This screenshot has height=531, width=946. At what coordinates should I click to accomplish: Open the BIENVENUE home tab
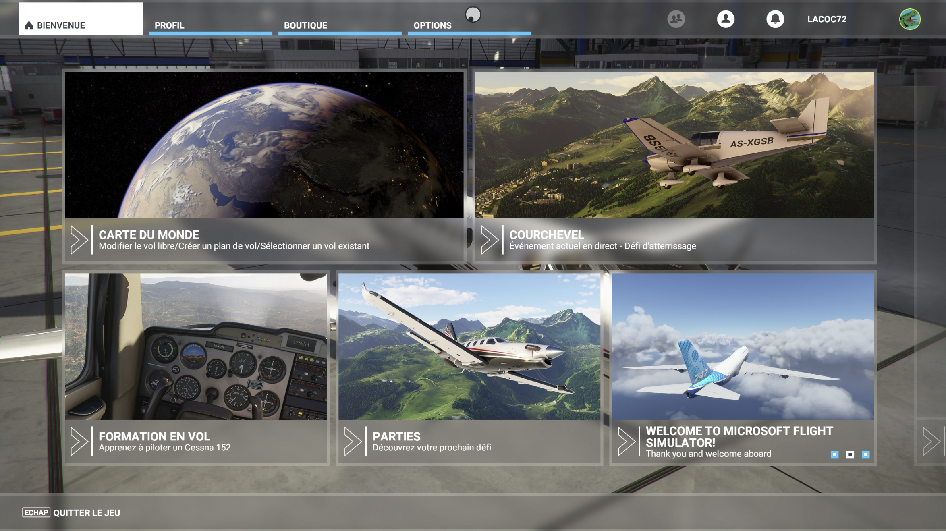click(81, 19)
